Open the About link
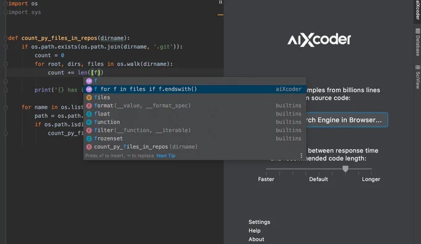 click(x=256, y=239)
